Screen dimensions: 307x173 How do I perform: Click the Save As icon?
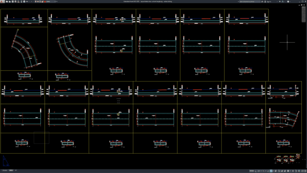15,1
